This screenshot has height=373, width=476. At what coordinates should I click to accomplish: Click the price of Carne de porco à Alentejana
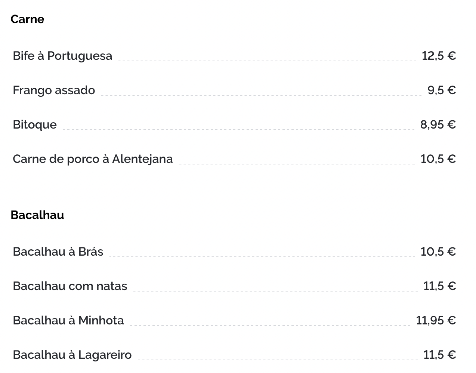pyautogui.click(x=438, y=159)
